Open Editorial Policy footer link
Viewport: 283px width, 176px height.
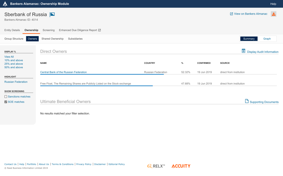pyautogui.click(x=117, y=164)
